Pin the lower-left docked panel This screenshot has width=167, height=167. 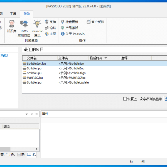tap(32, 114)
